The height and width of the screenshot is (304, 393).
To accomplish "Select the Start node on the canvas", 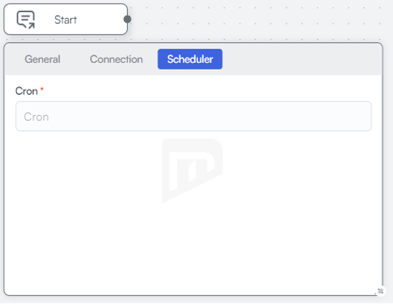I will point(66,19).
